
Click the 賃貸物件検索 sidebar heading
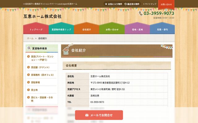(40, 48)
